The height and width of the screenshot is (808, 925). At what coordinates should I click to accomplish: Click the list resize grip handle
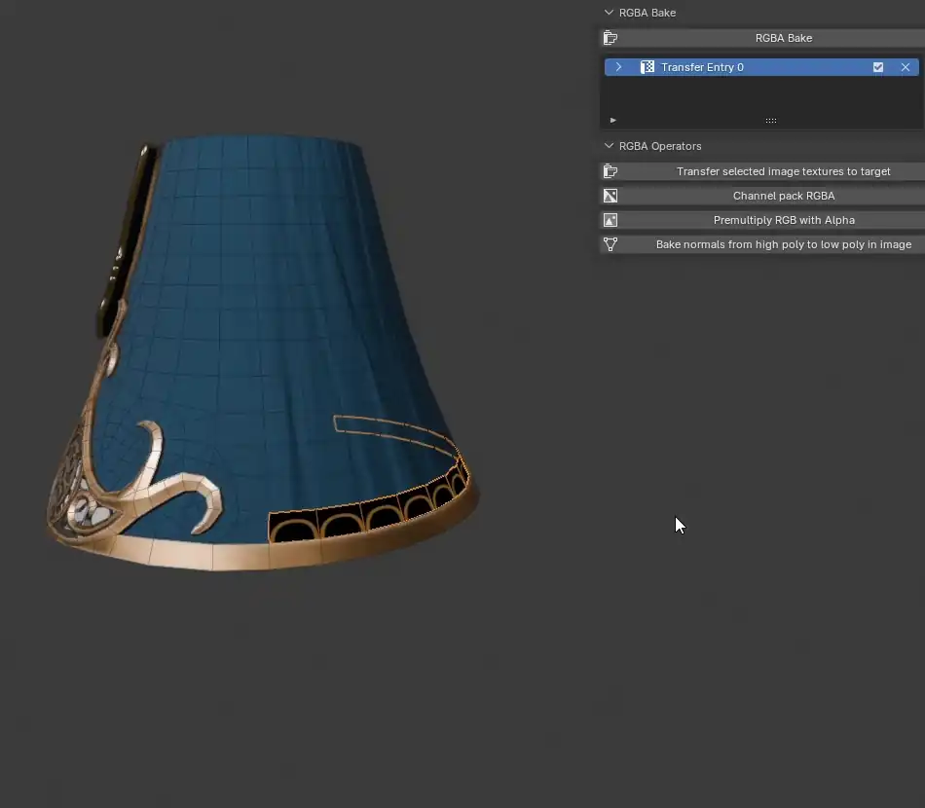[770, 121]
